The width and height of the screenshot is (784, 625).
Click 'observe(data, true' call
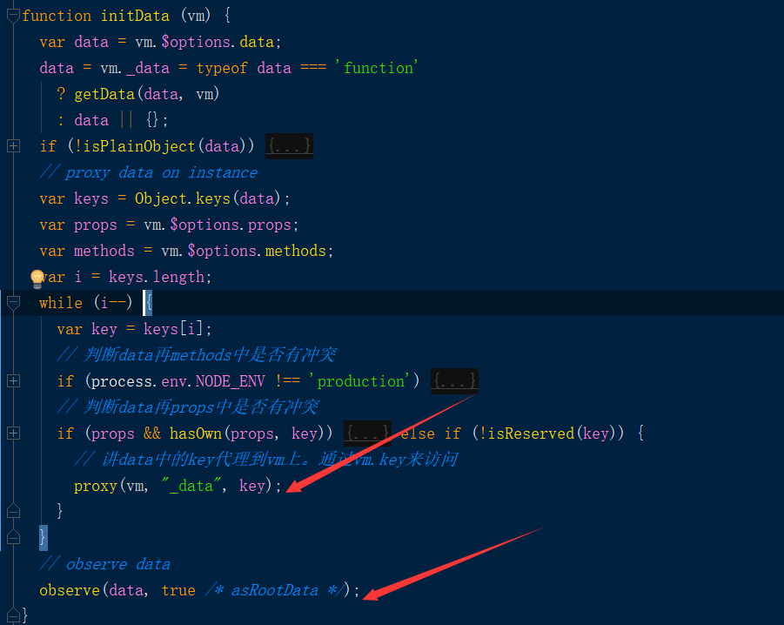pyautogui.click(x=117, y=590)
